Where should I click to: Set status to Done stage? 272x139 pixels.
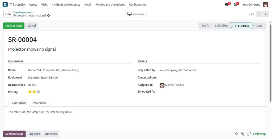[259, 26]
